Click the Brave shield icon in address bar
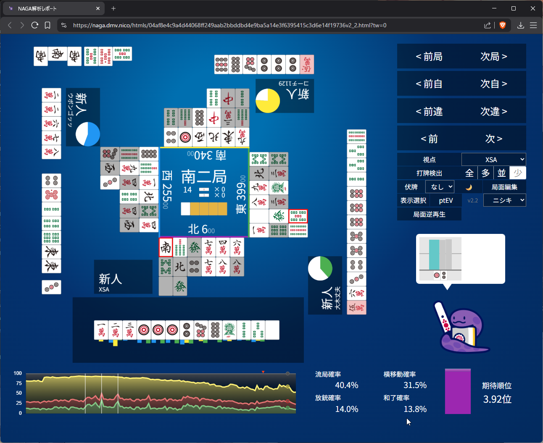543x443 pixels. point(502,25)
